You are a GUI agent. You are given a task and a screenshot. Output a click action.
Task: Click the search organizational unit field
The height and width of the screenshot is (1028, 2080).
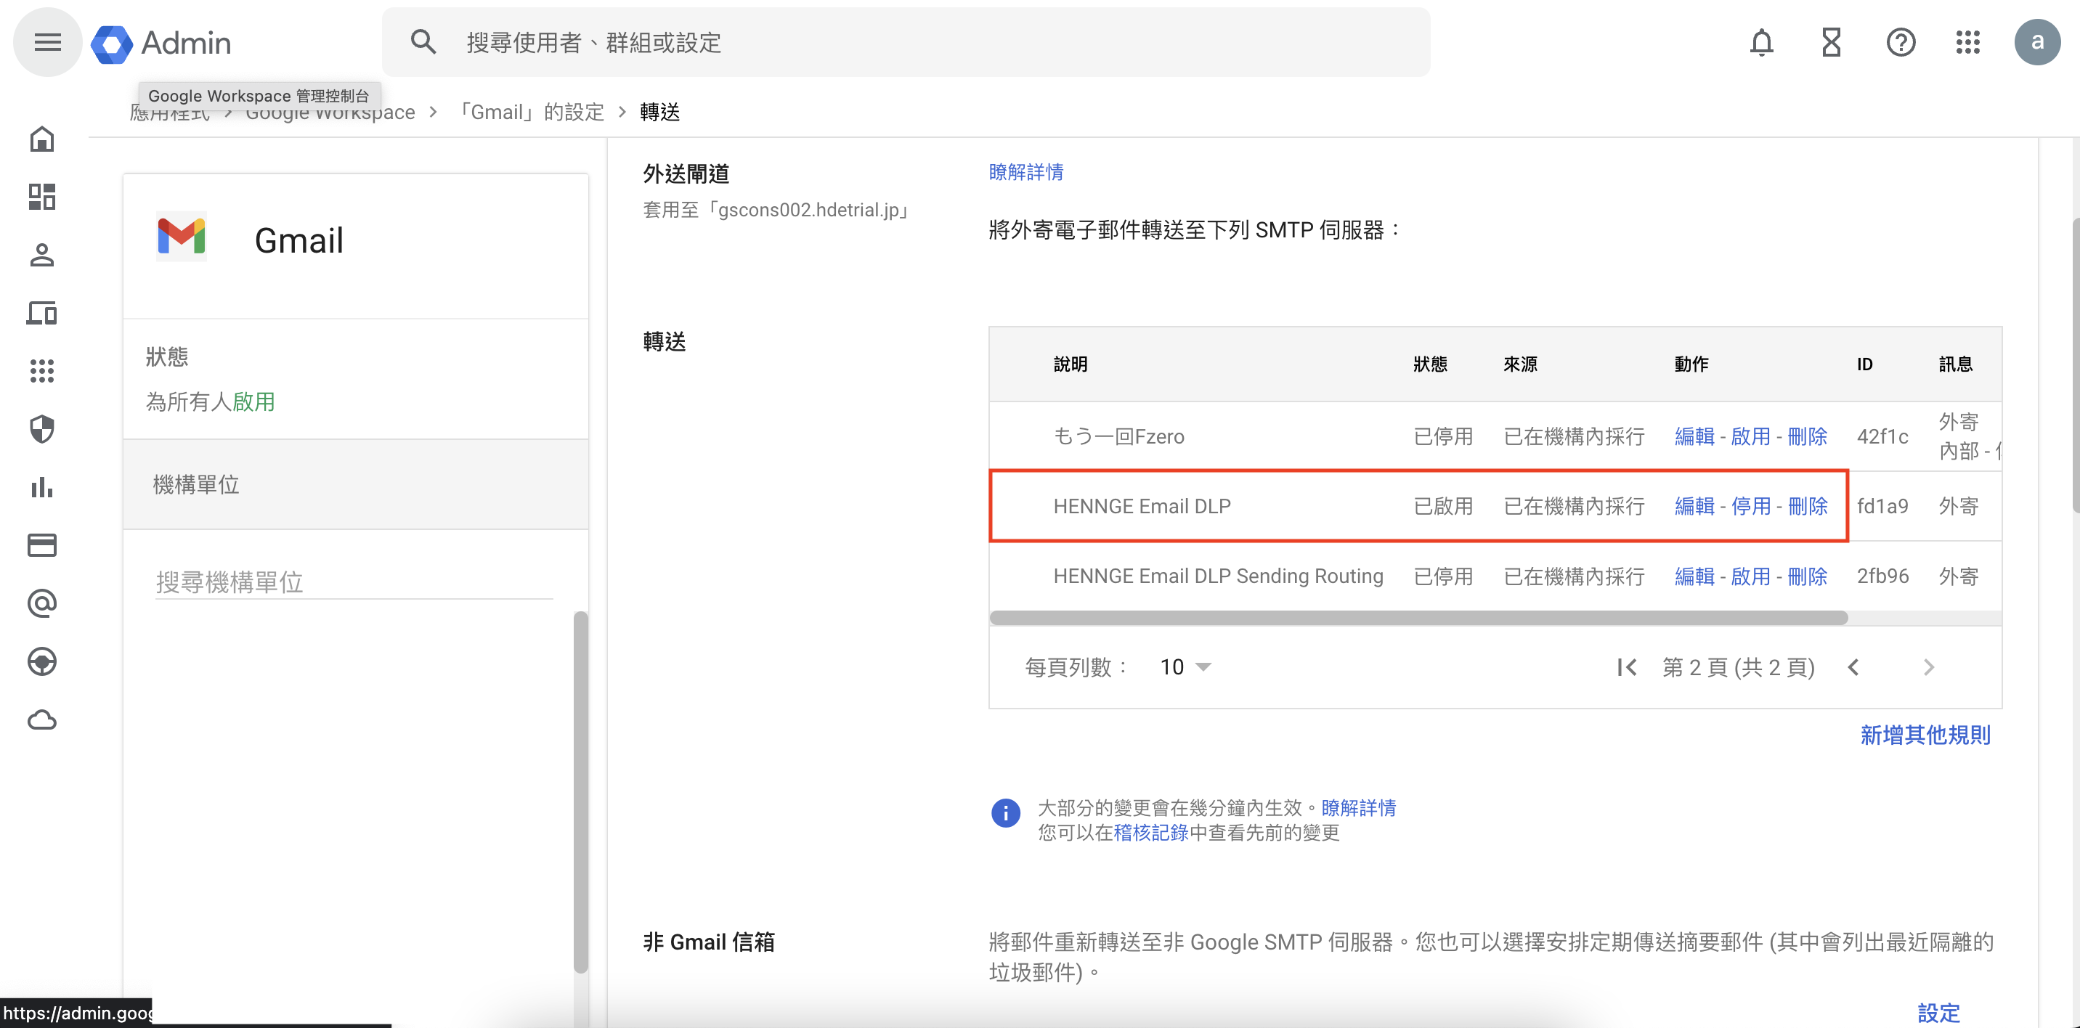354,582
